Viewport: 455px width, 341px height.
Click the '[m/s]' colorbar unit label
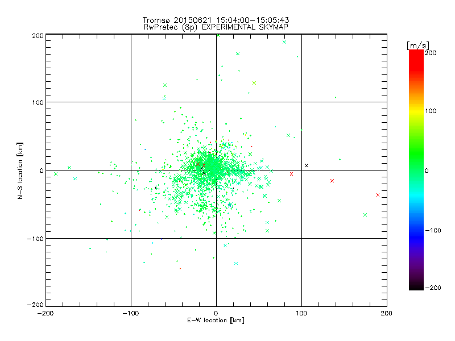coord(418,45)
